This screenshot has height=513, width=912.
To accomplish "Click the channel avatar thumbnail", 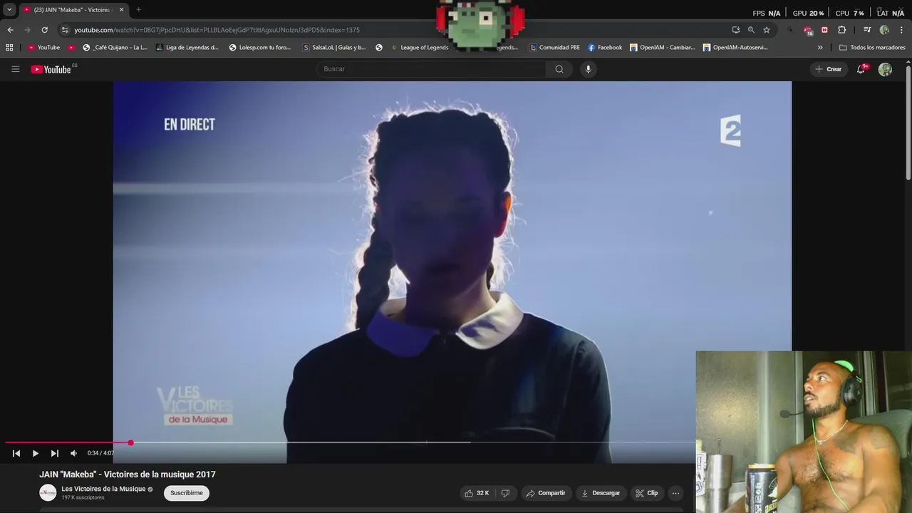I will [x=48, y=492].
